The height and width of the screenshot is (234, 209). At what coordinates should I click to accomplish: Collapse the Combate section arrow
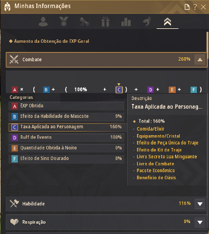pyautogui.click(x=200, y=60)
